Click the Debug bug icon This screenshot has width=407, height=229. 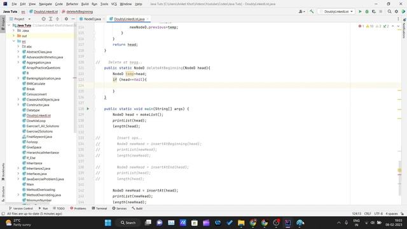point(367,11)
